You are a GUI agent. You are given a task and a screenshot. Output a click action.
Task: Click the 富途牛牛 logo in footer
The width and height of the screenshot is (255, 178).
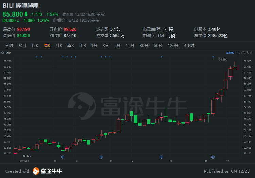[x=47, y=171]
